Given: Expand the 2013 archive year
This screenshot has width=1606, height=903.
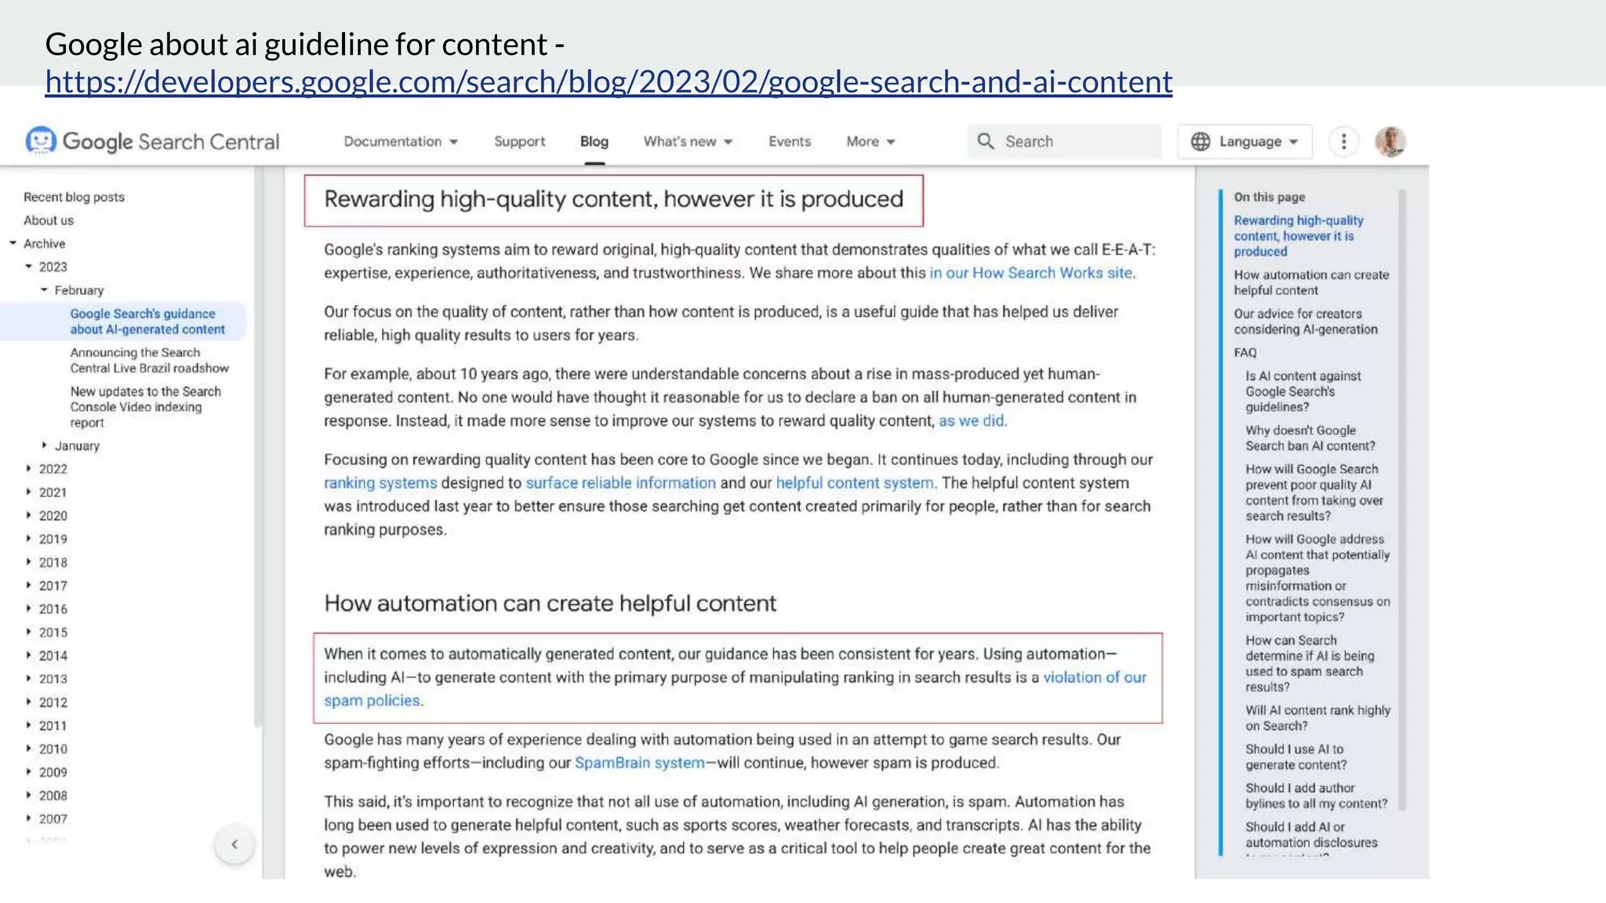Looking at the screenshot, I should (29, 679).
